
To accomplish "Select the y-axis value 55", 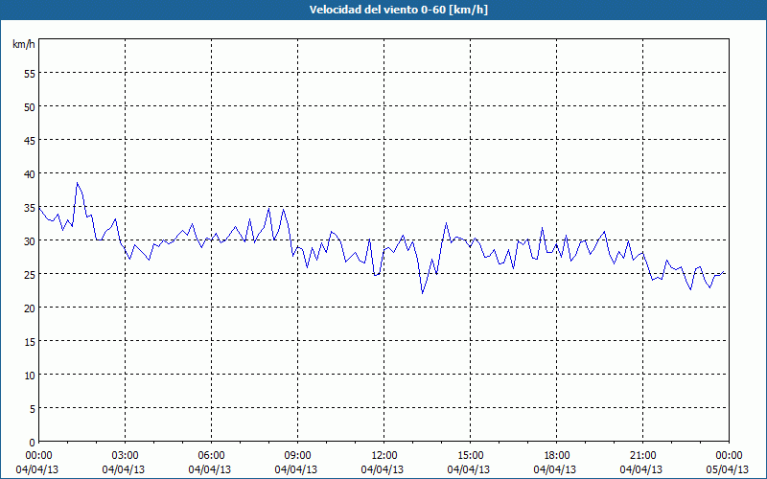I will point(30,74).
